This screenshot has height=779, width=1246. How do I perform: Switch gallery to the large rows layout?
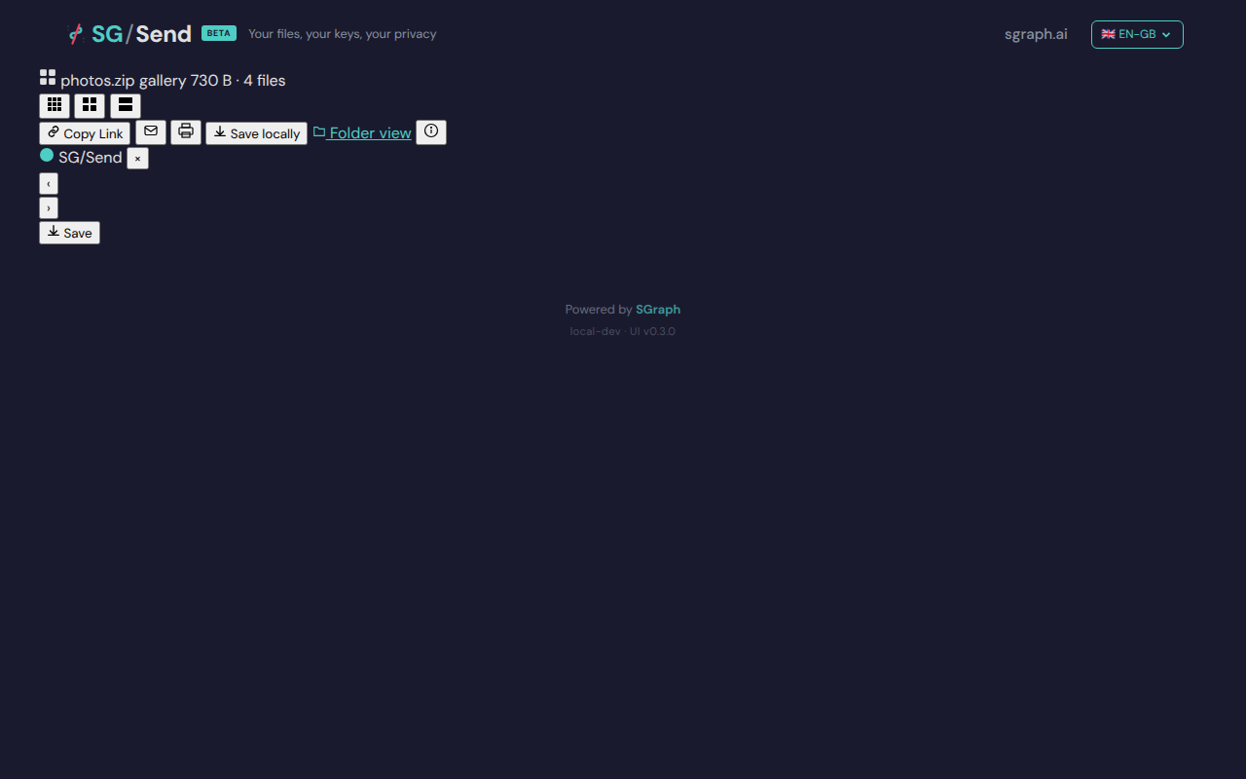pos(126,105)
